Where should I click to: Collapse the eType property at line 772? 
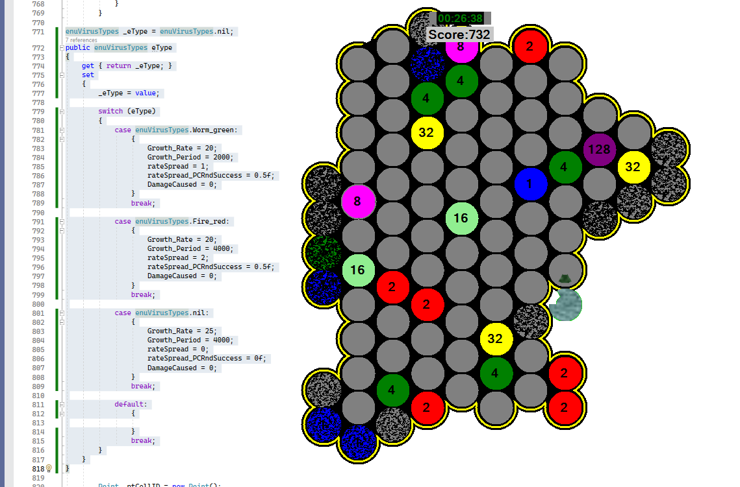pos(62,47)
